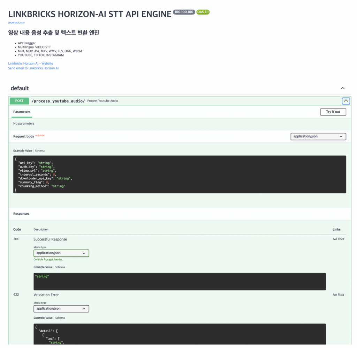Select Example Value tab for 422 response
Image resolution: width=357 pixels, height=348 pixels.
pyautogui.click(x=43, y=318)
